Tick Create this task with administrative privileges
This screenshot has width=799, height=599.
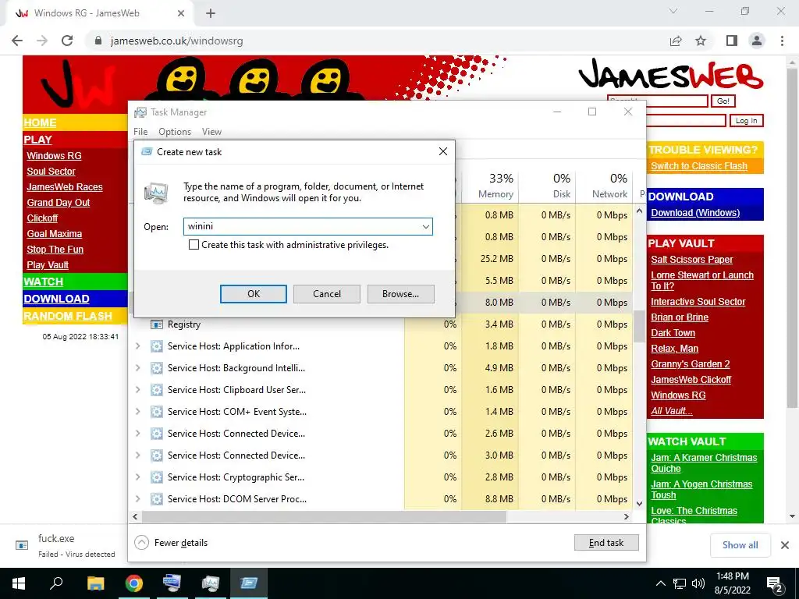[x=194, y=244]
